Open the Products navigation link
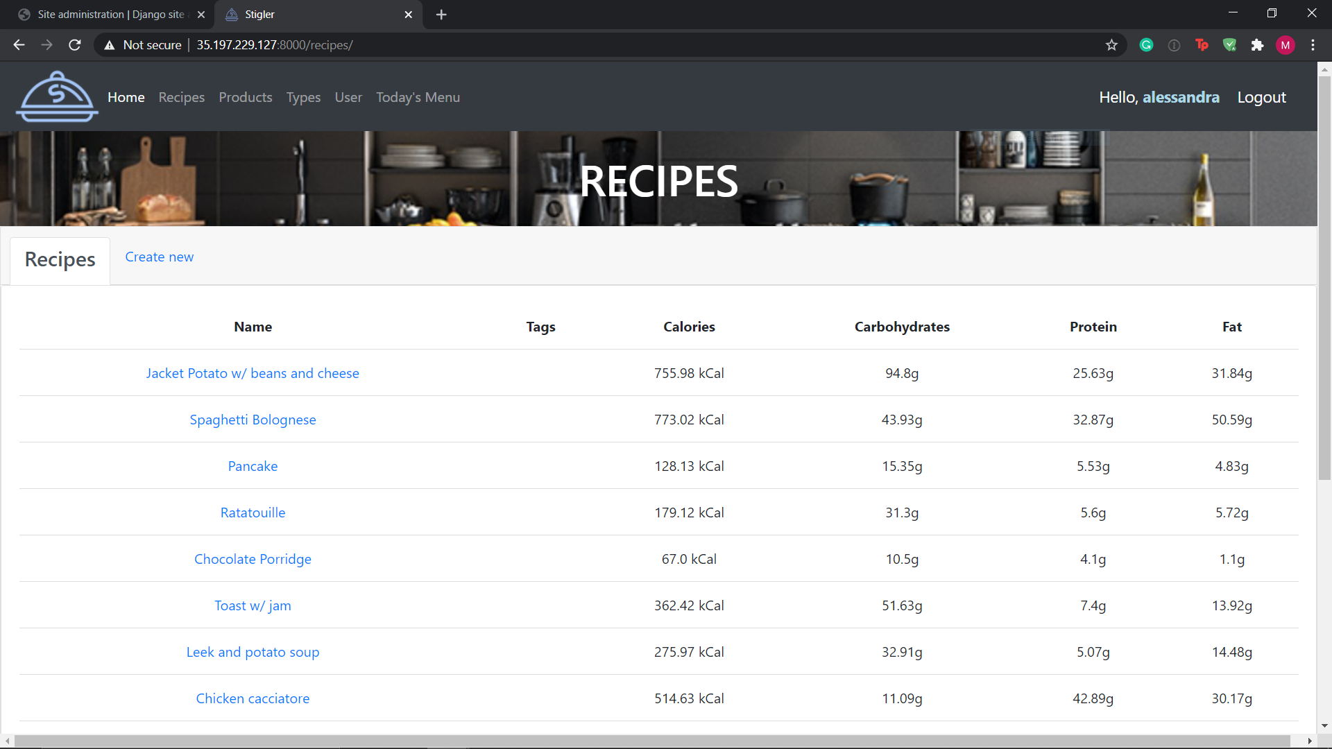The image size is (1332, 749). click(x=246, y=97)
